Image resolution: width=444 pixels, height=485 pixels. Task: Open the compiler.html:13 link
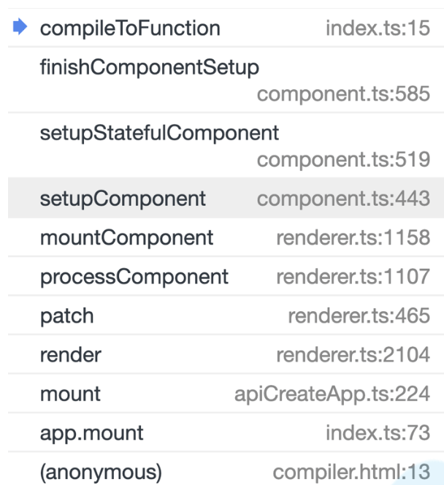[x=351, y=473]
